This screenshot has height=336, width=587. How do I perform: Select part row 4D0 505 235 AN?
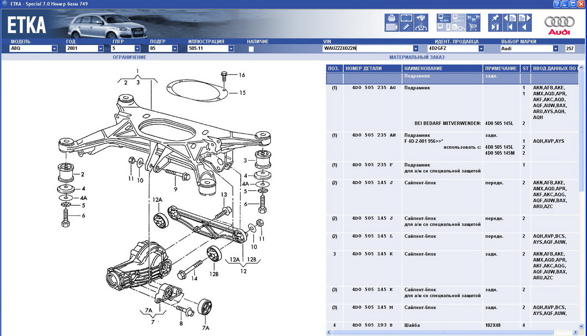pos(373,135)
